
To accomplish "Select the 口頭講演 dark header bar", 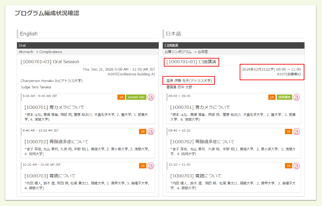I will pyautogui.click(x=233, y=45).
